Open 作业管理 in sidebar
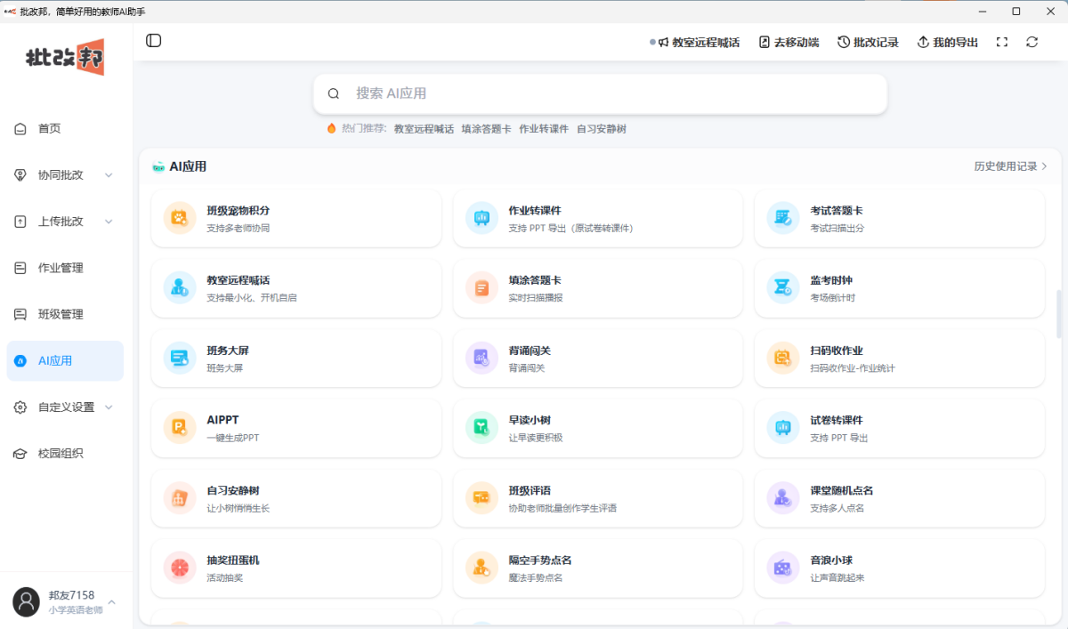The image size is (1068, 629). click(65, 268)
